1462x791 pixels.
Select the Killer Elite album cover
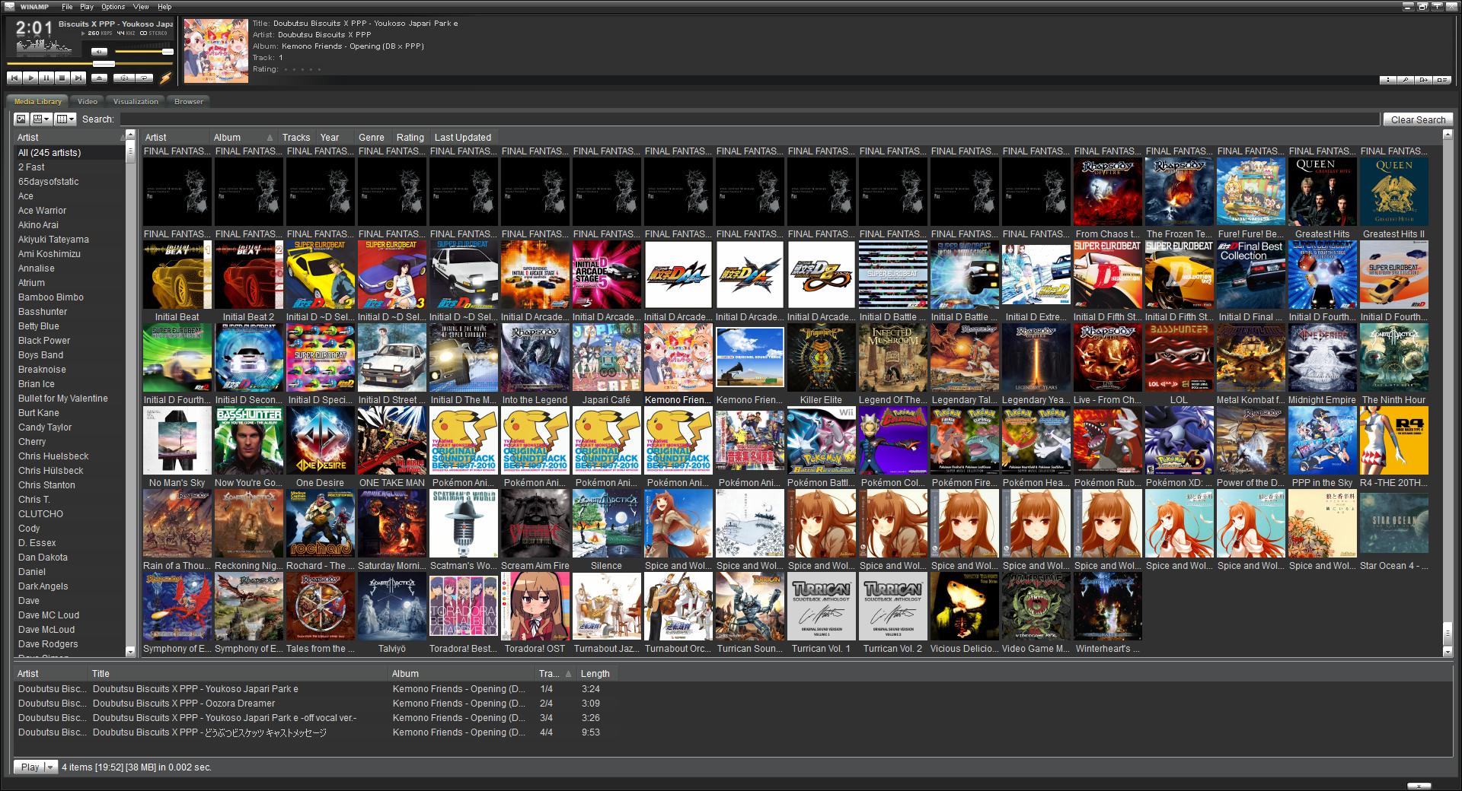[821, 358]
